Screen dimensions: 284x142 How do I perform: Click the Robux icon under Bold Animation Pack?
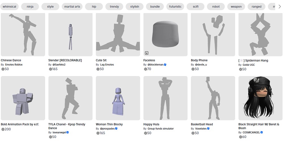[x=3, y=129]
